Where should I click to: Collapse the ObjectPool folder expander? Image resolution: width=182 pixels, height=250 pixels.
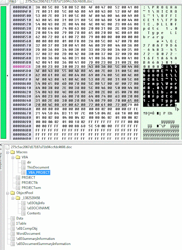(7, 193)
